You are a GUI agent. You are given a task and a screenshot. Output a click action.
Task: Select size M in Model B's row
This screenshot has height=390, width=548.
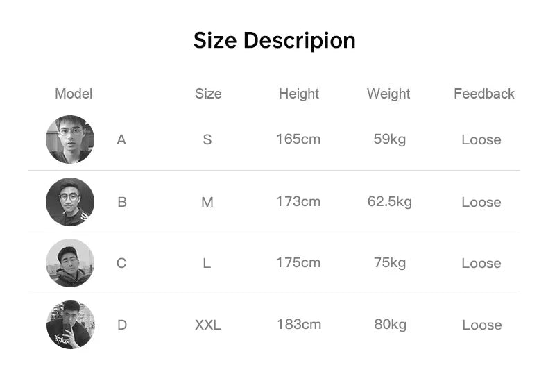(x=207, y=202)
